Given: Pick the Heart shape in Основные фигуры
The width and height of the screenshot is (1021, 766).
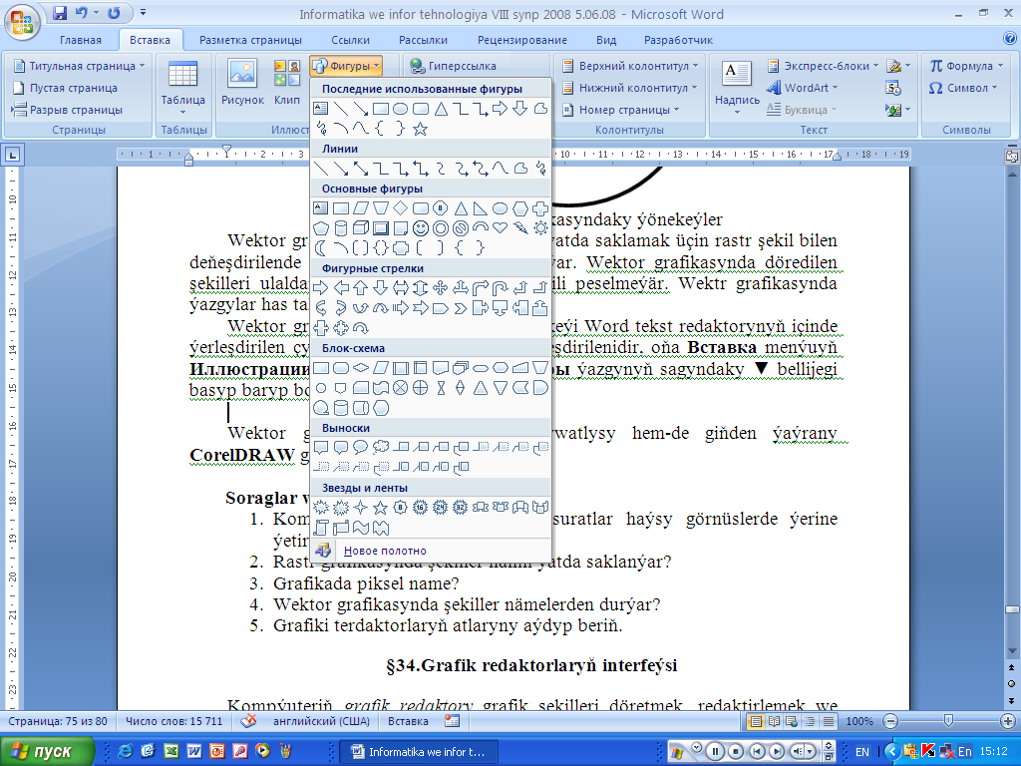Looking at the screenshot, I should [501, 228].
